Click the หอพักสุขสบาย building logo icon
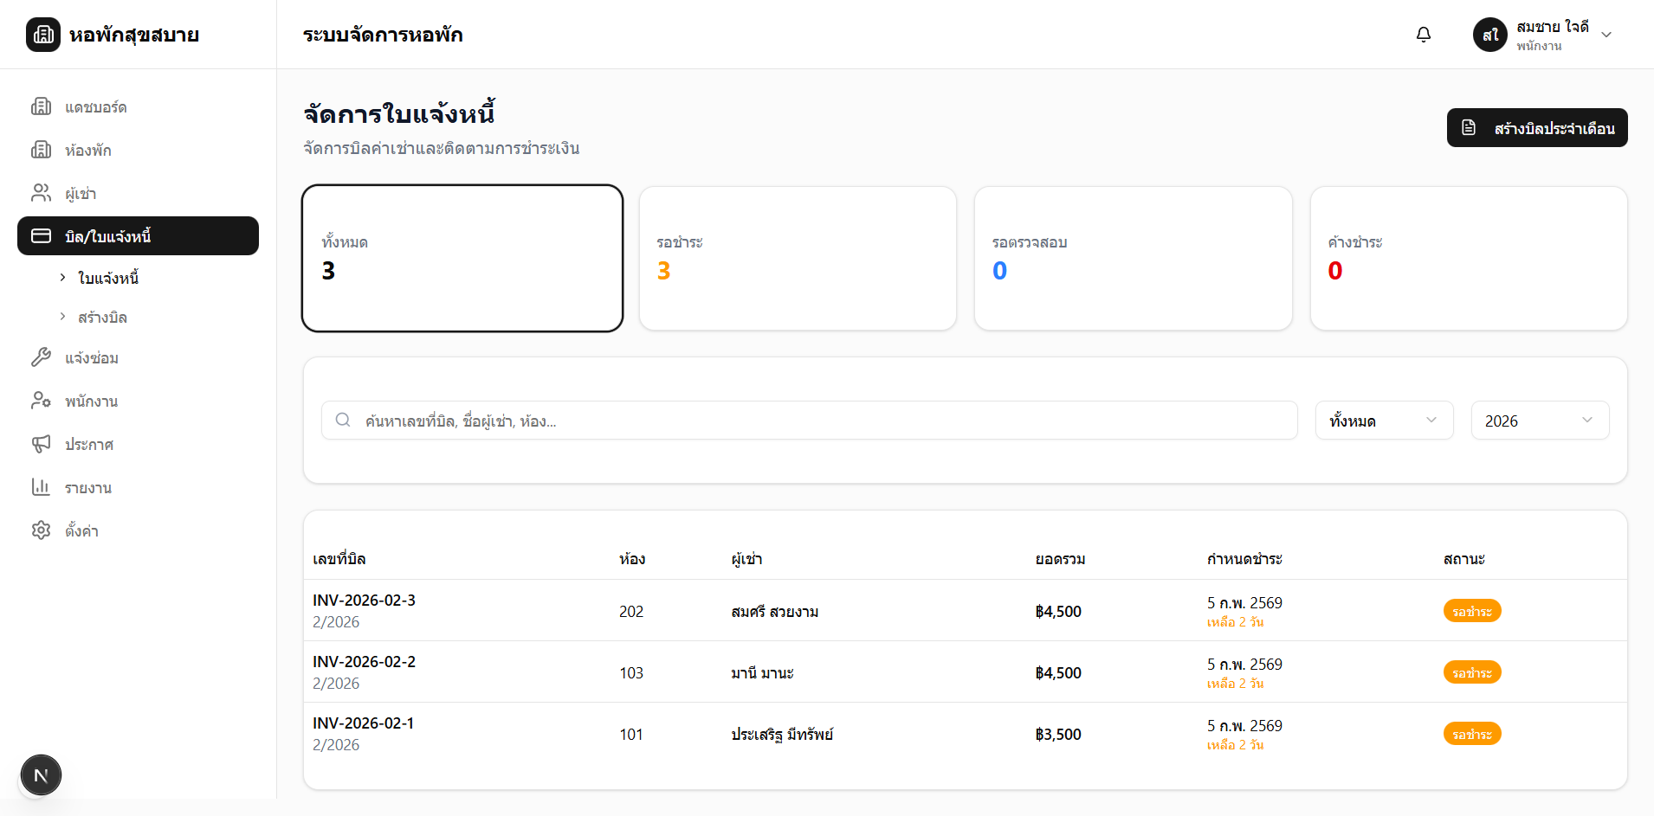This screenshot has height=816, width=1654. [43, 35]
